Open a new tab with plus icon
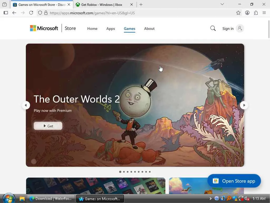Viewport: 270px width, 203px height. pos(141,5)
